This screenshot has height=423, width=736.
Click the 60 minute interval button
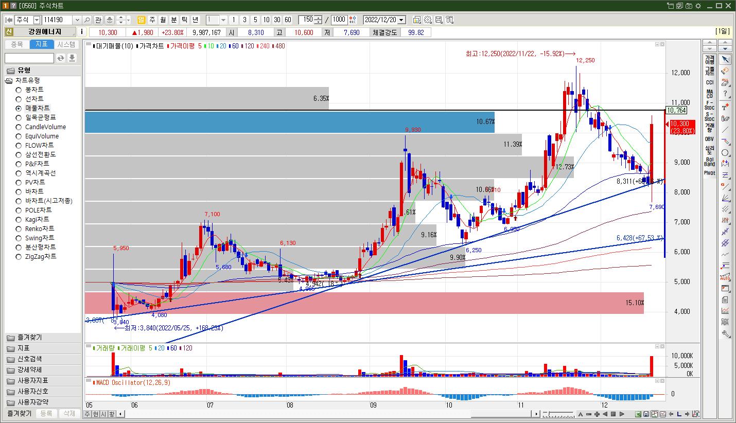click(x=288, y=20)
